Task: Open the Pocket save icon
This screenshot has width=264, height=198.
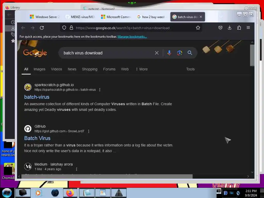Action: 220,28
